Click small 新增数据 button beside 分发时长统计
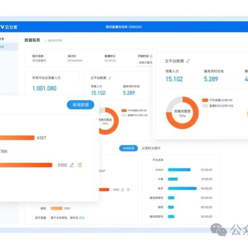Image resolution: width=248 pixels, height=248 pixels. click(128, 148)
